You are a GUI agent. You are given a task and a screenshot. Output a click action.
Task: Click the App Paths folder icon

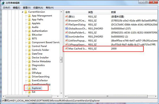(29, 19)
